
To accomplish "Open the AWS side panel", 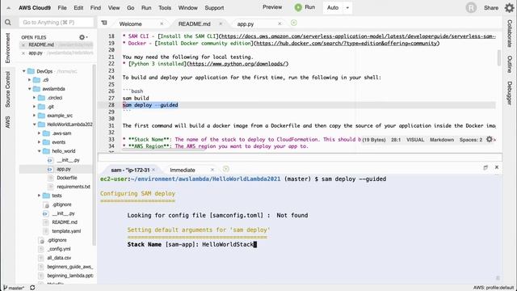I will point(7,122).
